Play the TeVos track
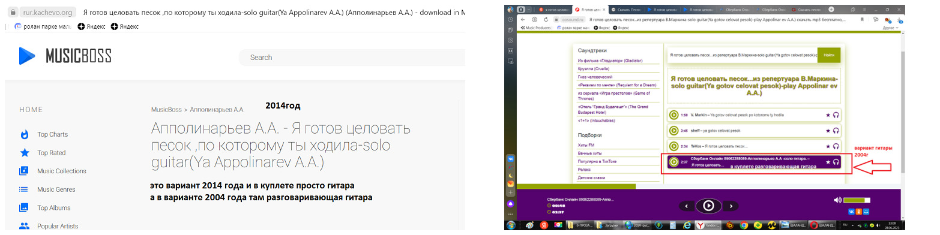 point(673,146)
